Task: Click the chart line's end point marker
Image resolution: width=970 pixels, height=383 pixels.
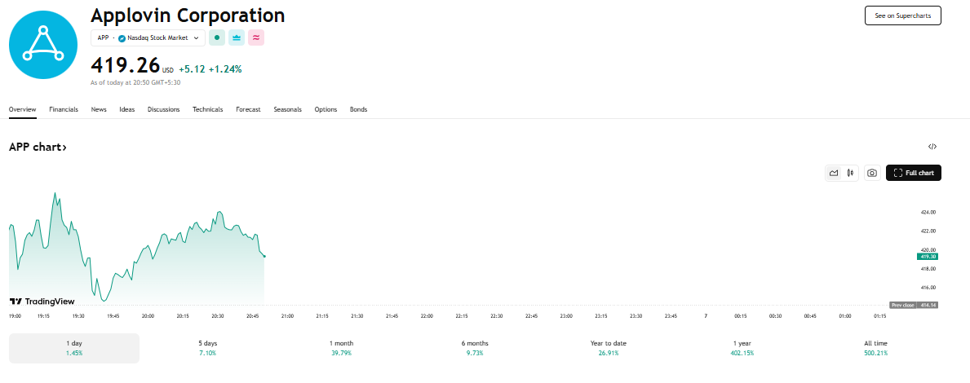Action: click(264, 257)
